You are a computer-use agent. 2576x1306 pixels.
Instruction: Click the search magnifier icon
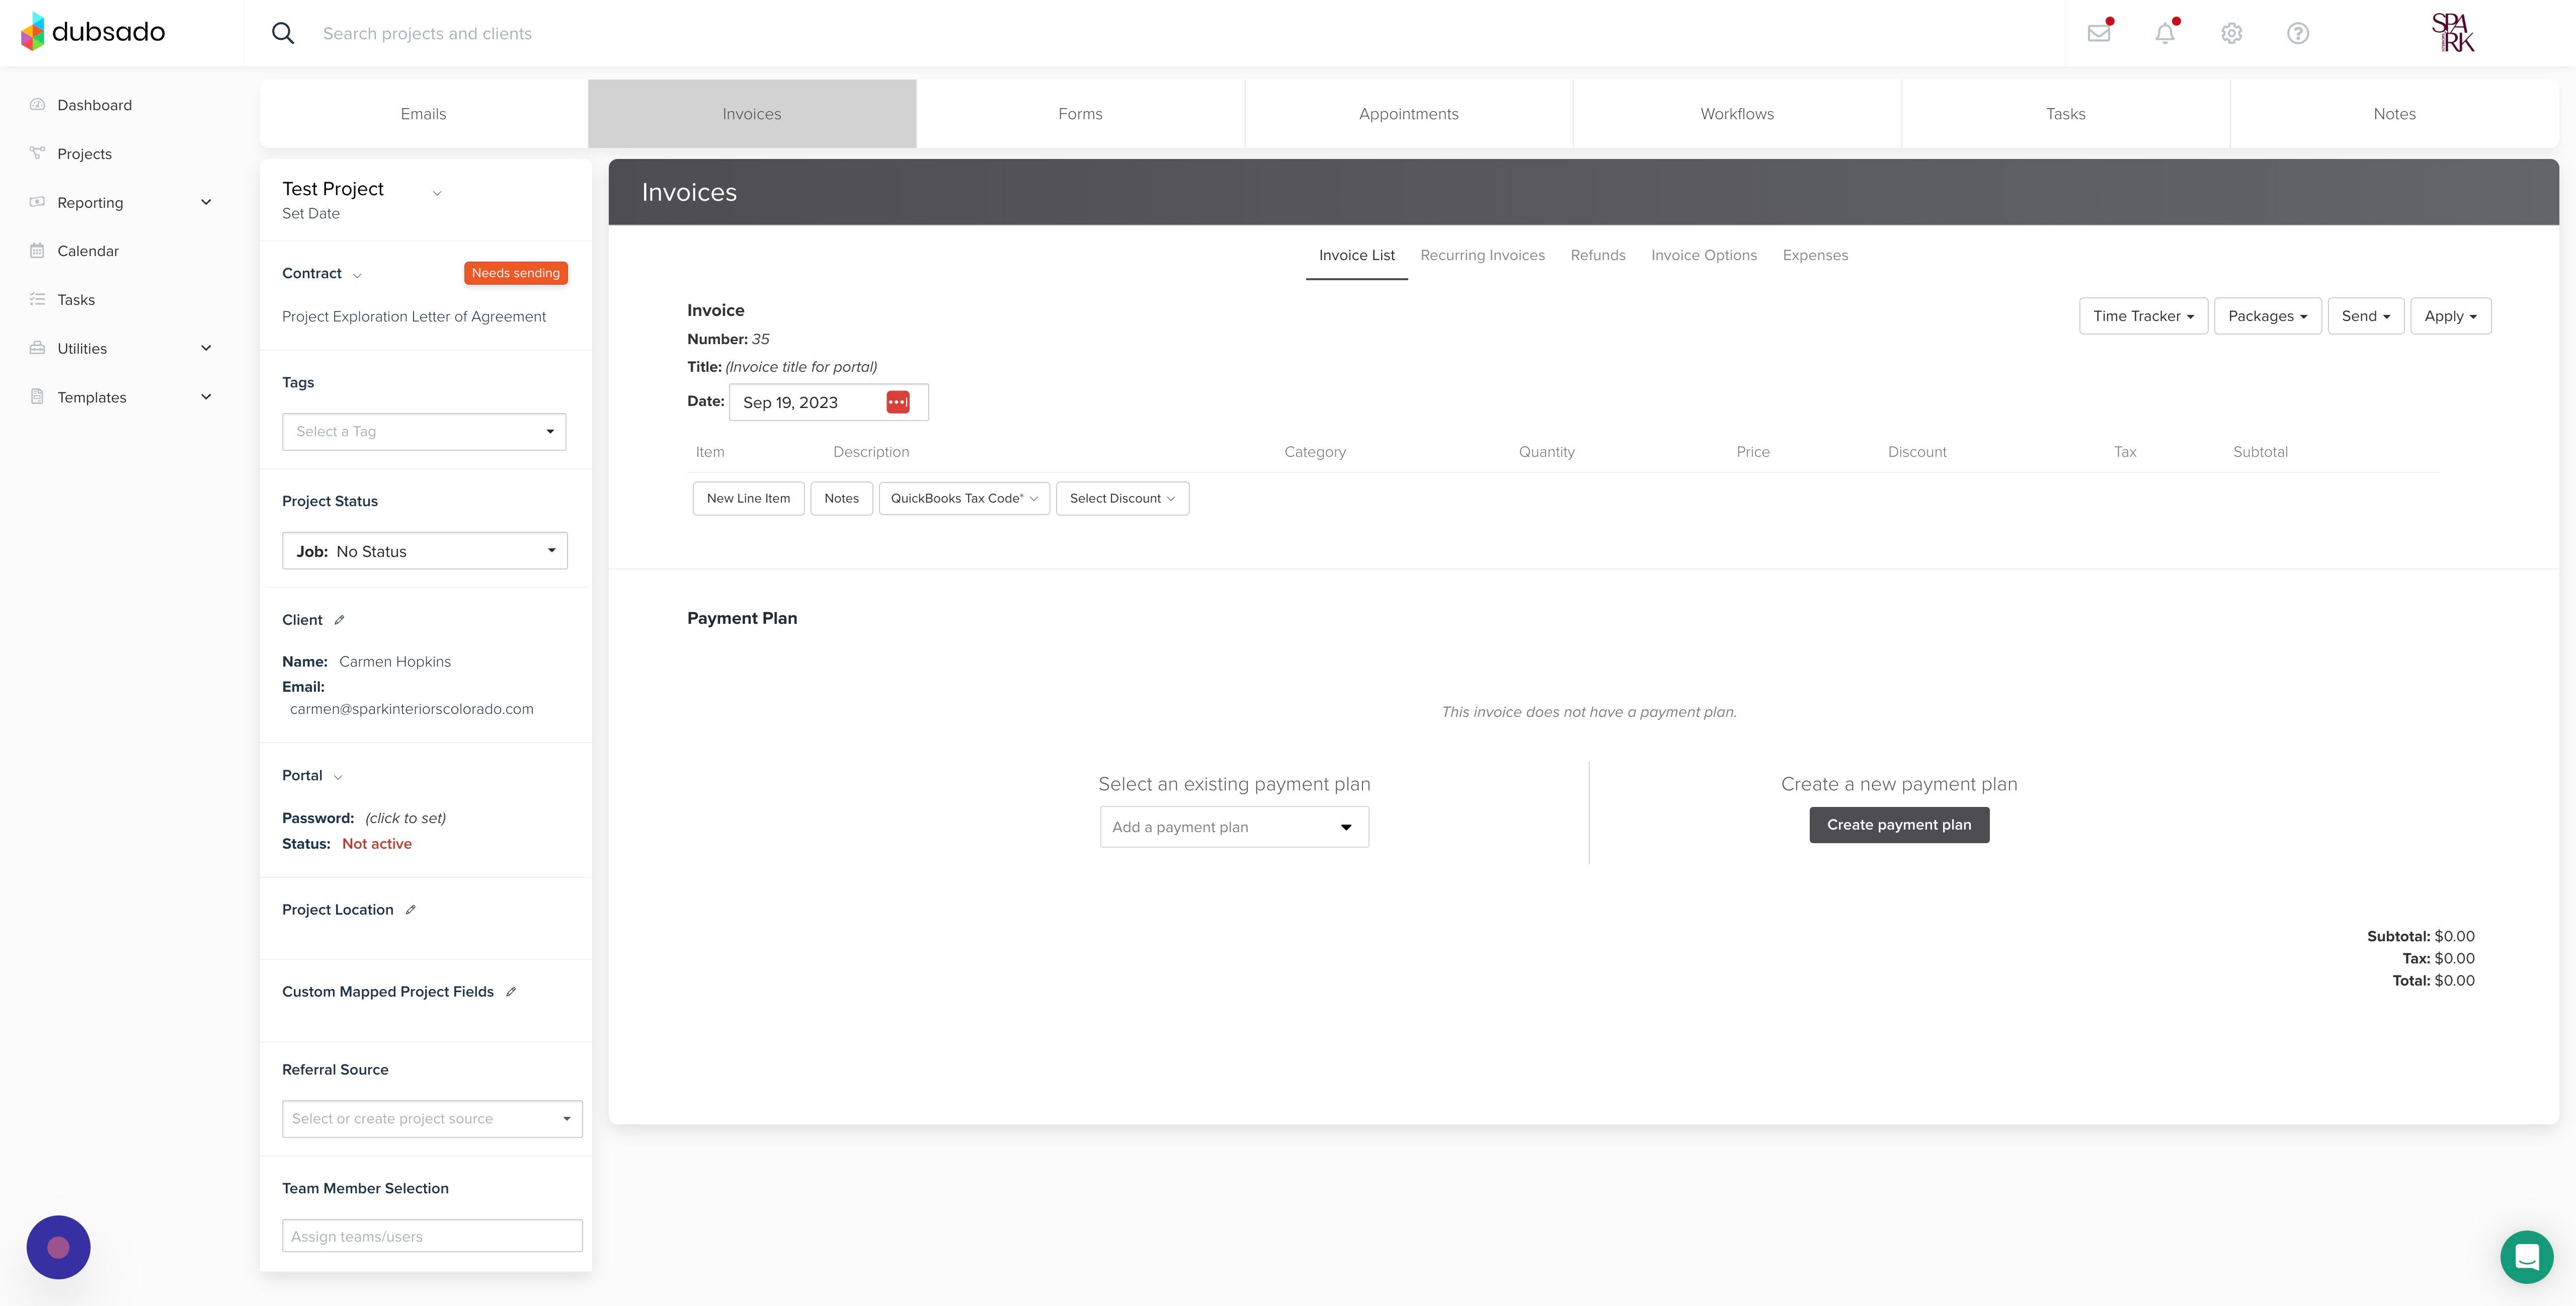[x=283, y=33]
